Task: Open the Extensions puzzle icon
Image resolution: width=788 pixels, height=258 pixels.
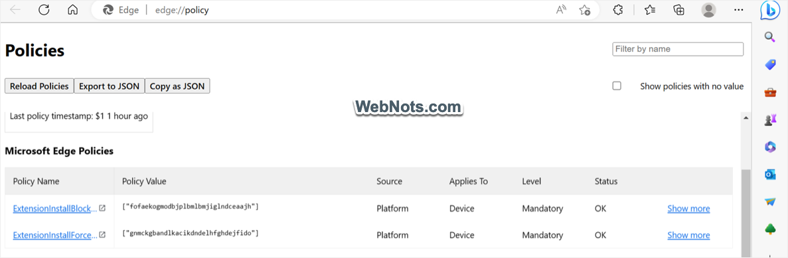Action: coord(618,10)
